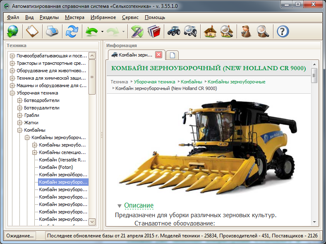Click tree panel scroll up arrow
The height and width of the screenshot is (244, 326).
point(92,56)
